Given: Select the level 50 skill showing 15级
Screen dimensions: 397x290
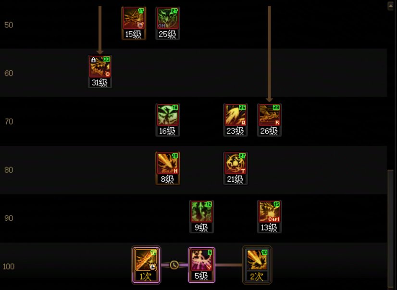Looking at the screenshot, I should 134,23.
